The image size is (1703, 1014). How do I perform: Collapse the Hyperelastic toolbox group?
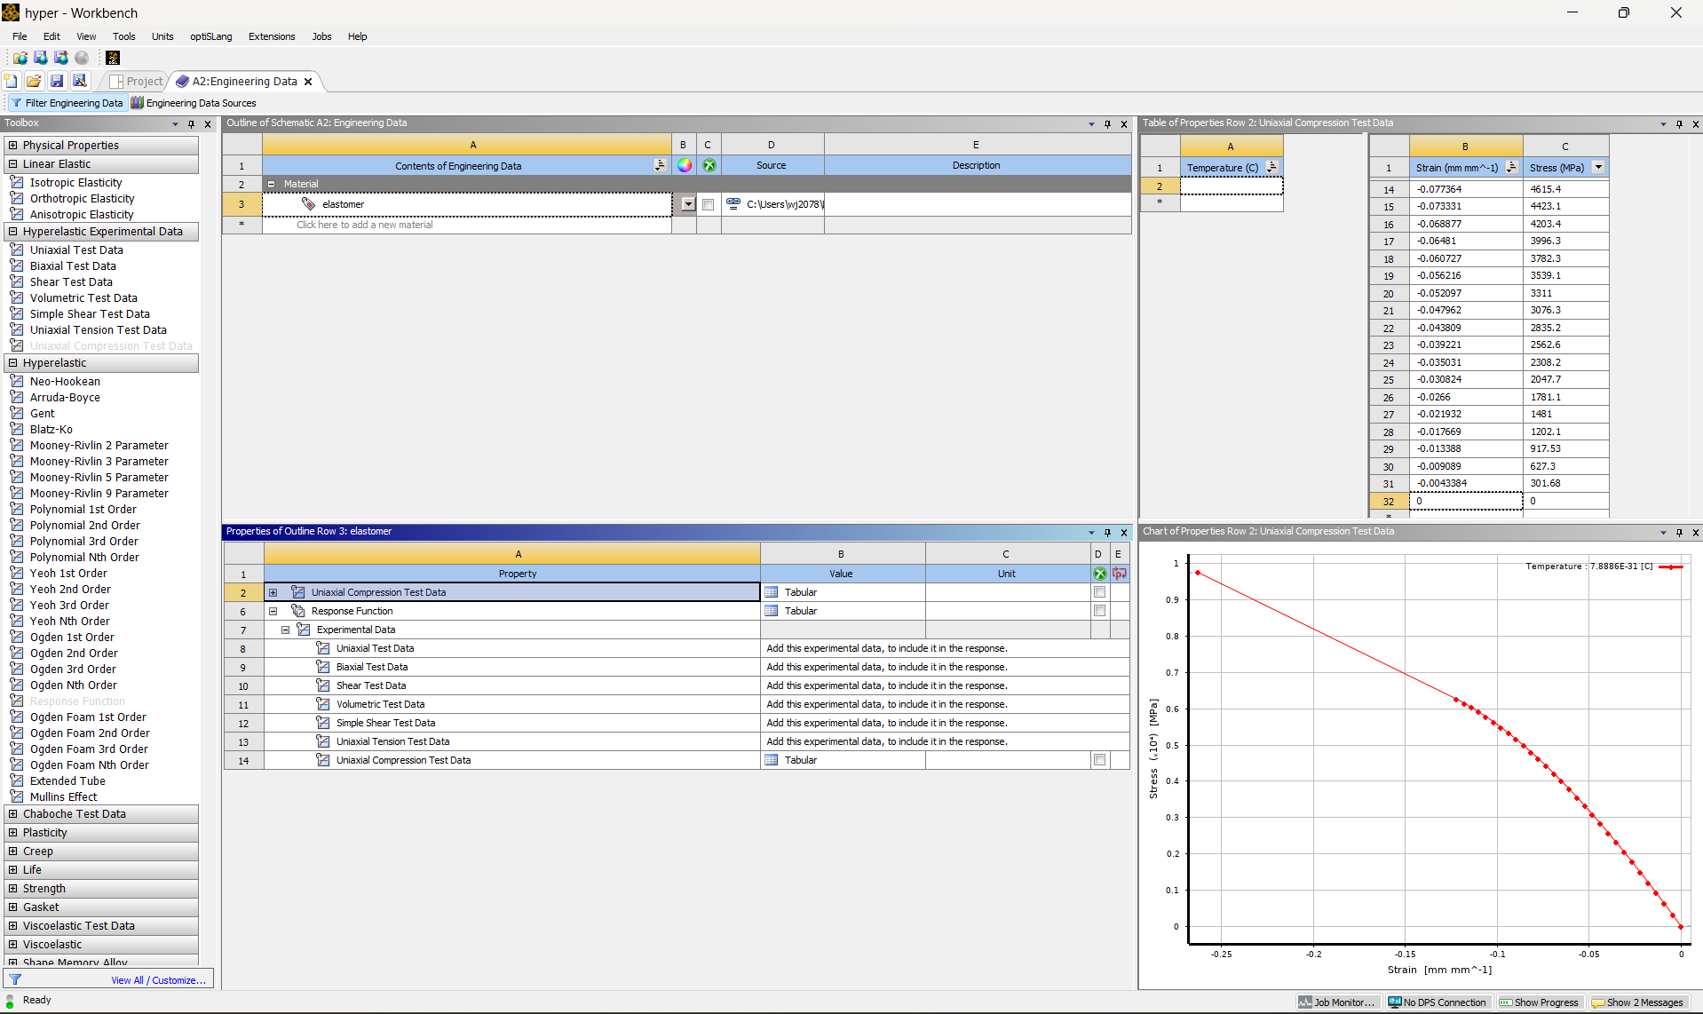click(x=13, y=363)
